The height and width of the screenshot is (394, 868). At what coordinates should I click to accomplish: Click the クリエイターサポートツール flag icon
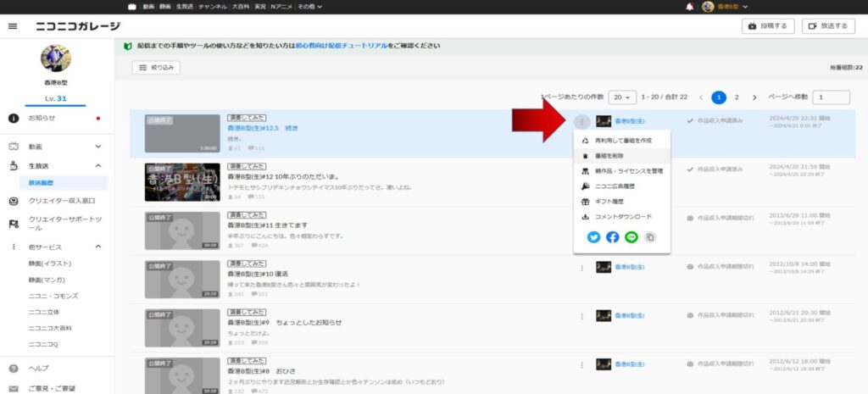pos(14,224)
